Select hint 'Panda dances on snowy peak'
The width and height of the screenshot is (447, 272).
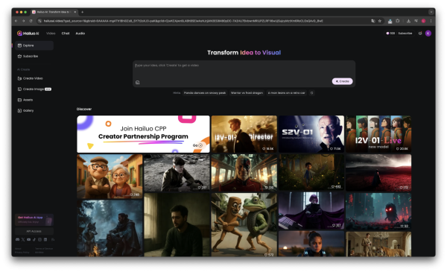(x=205, y=93)
